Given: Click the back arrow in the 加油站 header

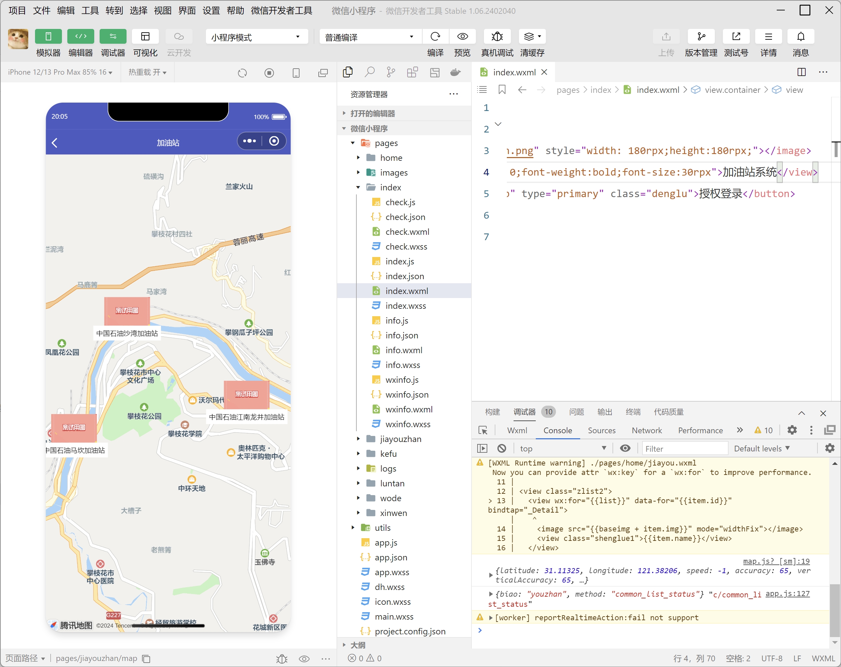Looking at the screenshot, I should click(x=55, y=143).
